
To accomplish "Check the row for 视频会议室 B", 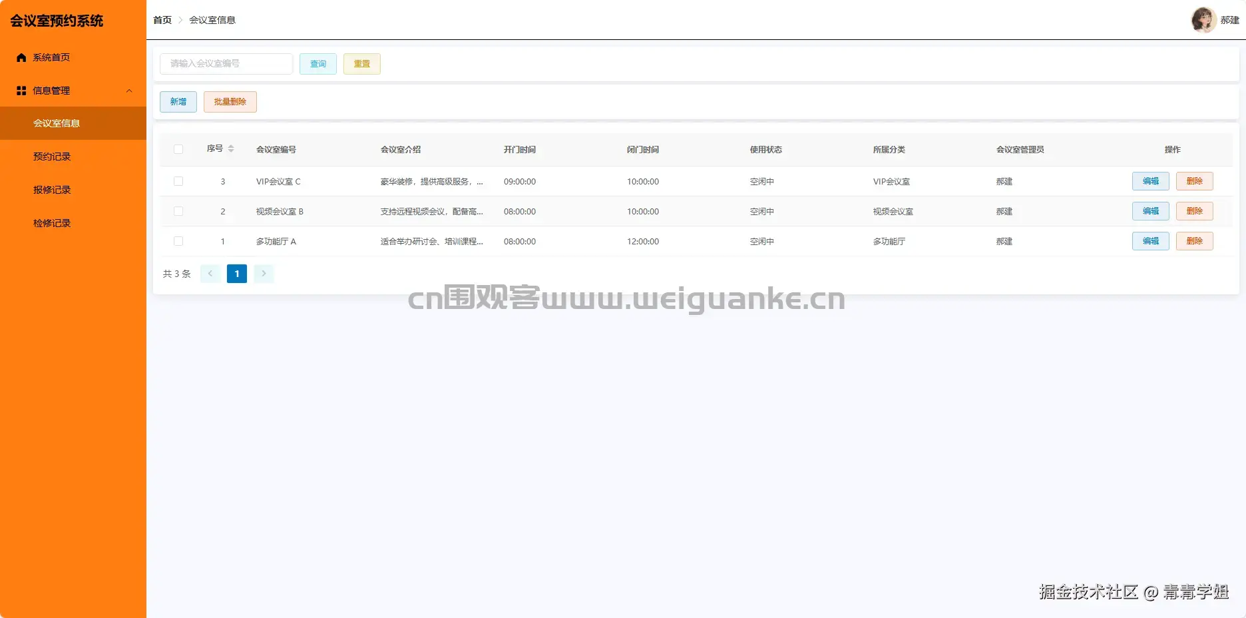I will click(x=178, y=211).
